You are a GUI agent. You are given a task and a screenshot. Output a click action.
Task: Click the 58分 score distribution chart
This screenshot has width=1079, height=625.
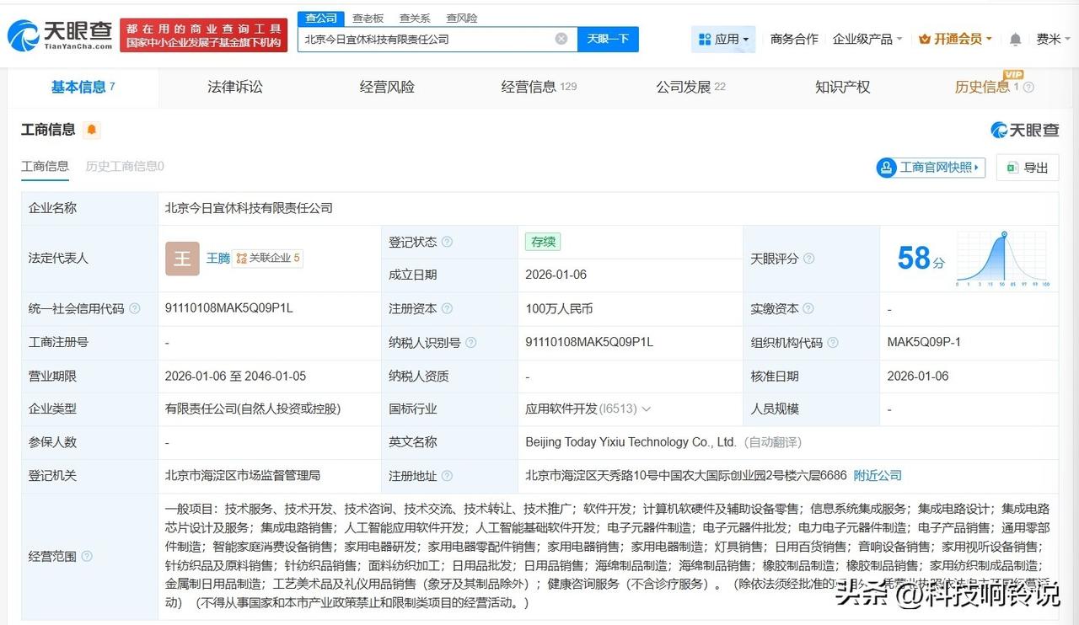(x=1001, y=259)
